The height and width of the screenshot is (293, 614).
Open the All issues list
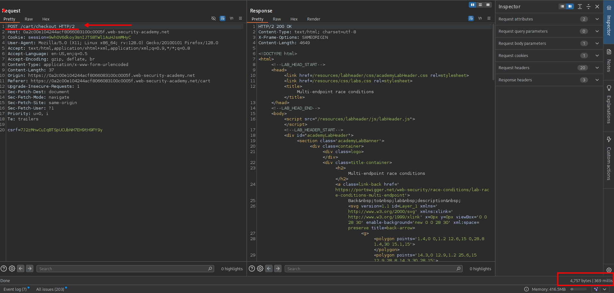(50, 289)
